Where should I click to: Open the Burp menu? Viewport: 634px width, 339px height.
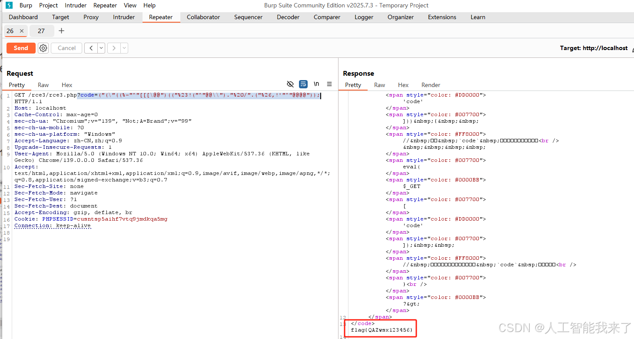point(26,5)
